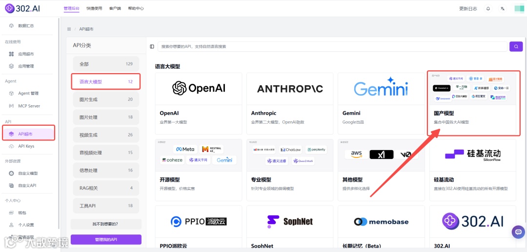Click the API超市 breadcrumb text
Viewport: 527px width, 252px height.
[86, 29]
